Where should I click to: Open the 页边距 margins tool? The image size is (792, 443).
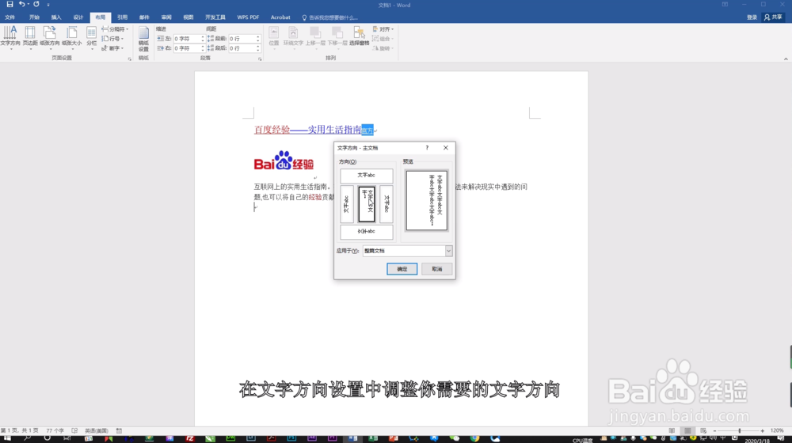pos(30,36)
